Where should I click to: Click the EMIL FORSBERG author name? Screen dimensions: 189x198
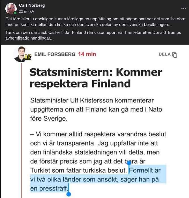[x=55, y=54]
